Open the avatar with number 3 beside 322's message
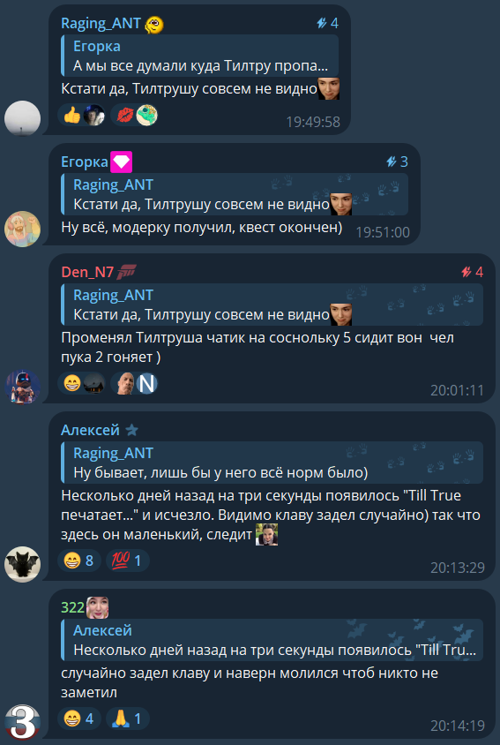 coord(22,722)
